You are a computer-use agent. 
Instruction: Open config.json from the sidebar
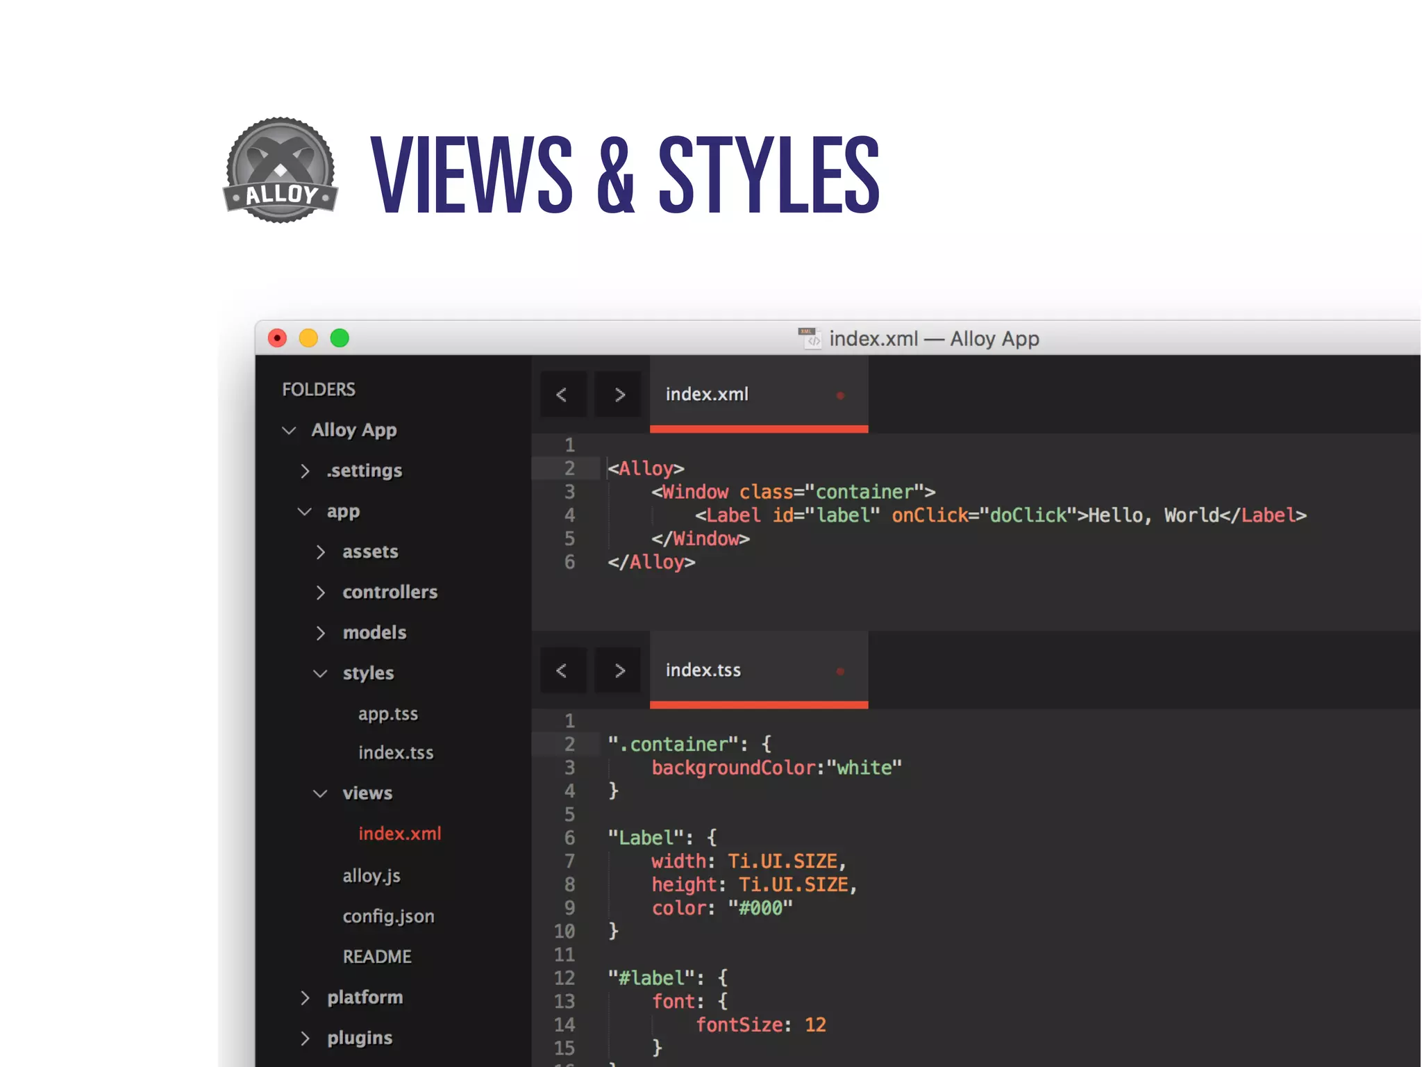pyautogui.click(x=388, y=916)
